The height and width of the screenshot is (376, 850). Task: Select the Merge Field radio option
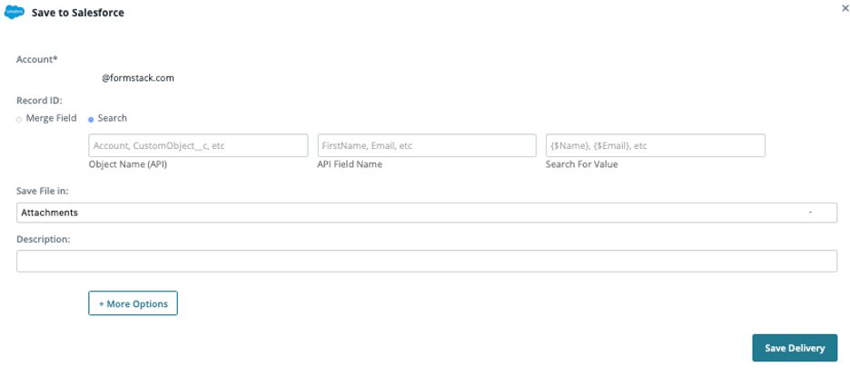[x=19, y=119]
